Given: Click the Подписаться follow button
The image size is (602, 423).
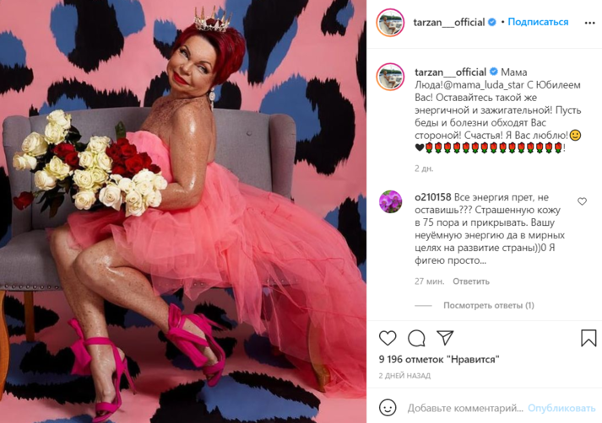Looking at the screenshot, I should [538, 22].
